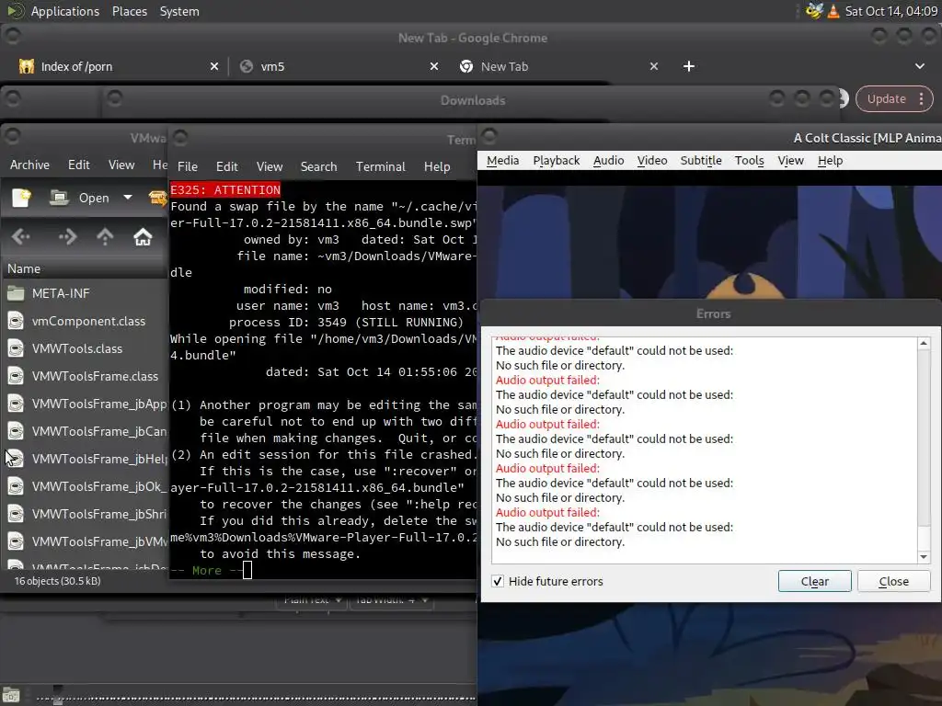Select vmComponent.class file
This screenshot has width=942, height=706.
pyautogui.click(x=88, y=321)
